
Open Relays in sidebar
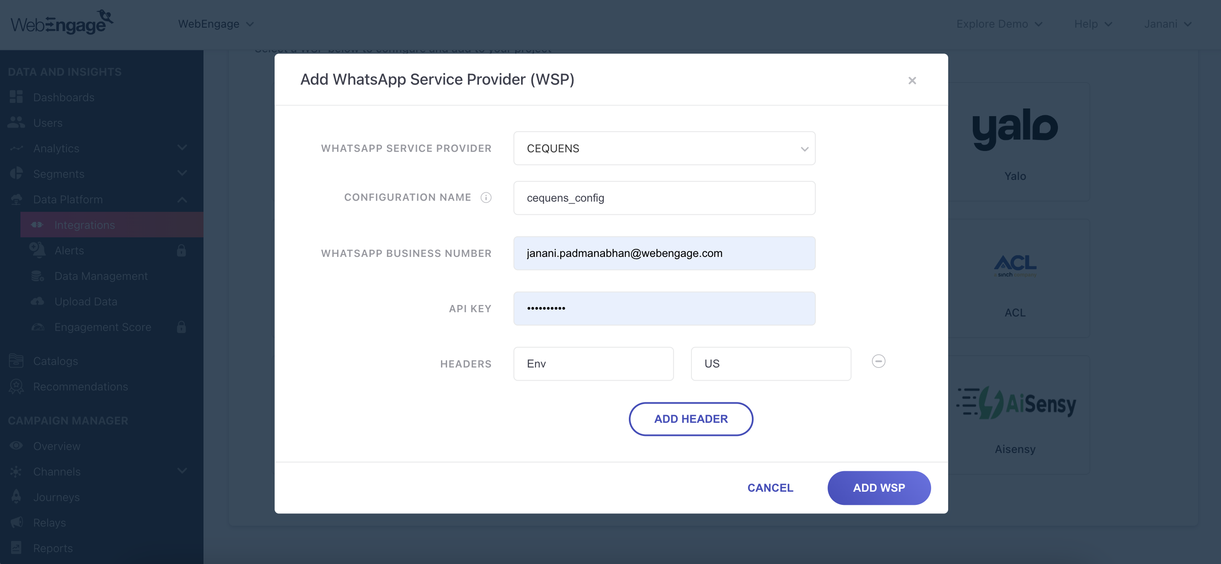point(49,523)
